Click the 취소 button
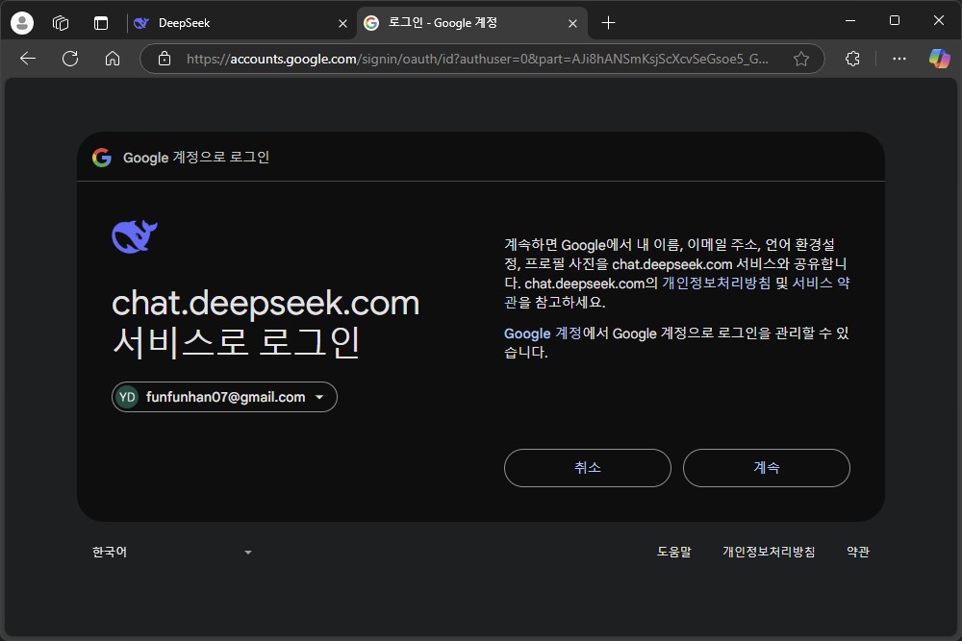 coord(588,468)
